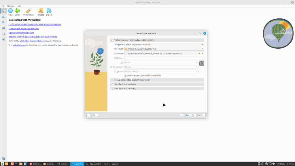Open the terminal icon in the taskbar
This screenshot has width=295, height=166.
point(17,164)
